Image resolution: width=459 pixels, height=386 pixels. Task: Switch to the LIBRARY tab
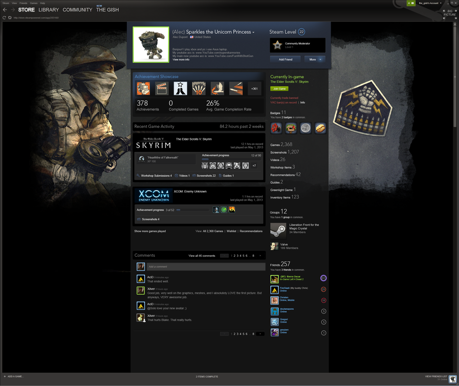pyautogui.click(x=48, y=10)
